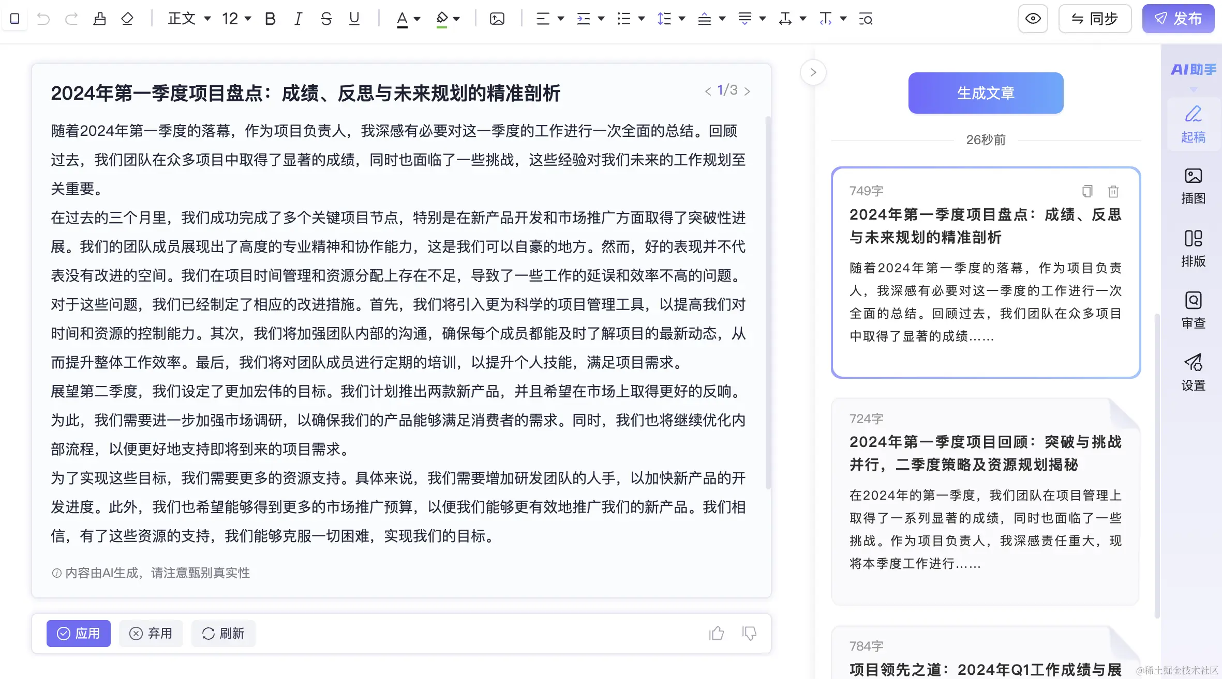Open find and replace
Screen dimensions: 1222x679
click(x=866, y=19)
